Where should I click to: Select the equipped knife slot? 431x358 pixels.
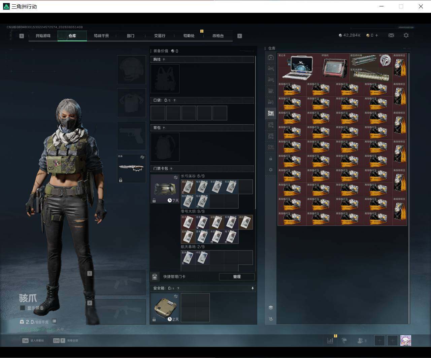tap(131, 168)
